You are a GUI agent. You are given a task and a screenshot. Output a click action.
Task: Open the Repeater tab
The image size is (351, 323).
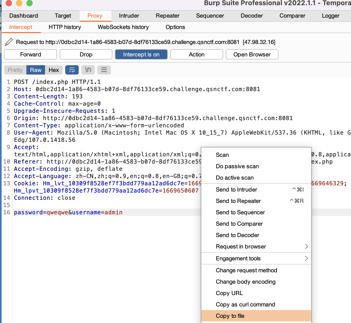tap(167, 16)
